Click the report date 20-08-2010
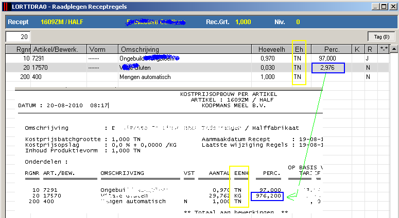The height and width of the screenshot is (218, 399). pyautogui.click(x=65, y=106)
